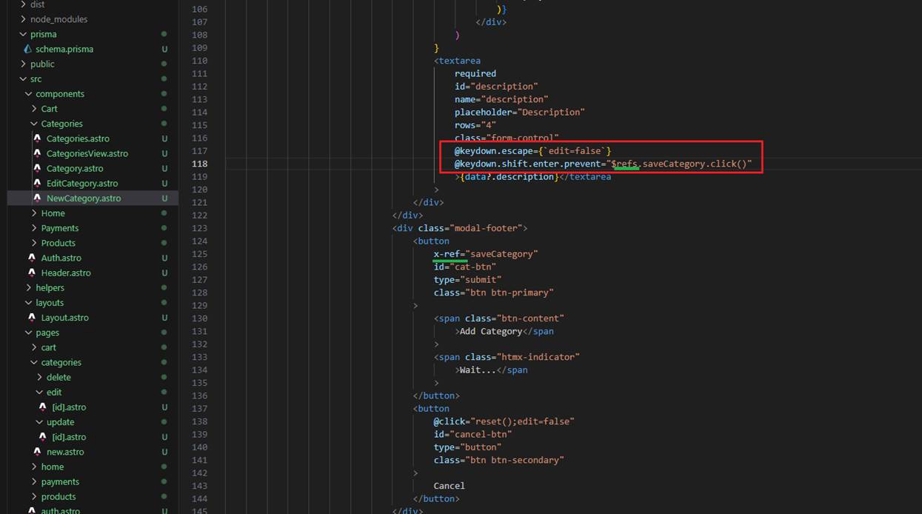Open Auth.astro file
Screen dimensions: 922x514
coord(61,258)
